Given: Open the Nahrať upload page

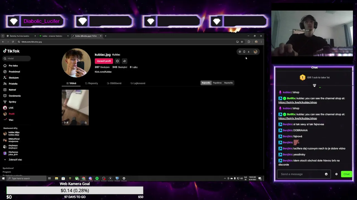Looking at the screenshot, I should coord(10,90).
